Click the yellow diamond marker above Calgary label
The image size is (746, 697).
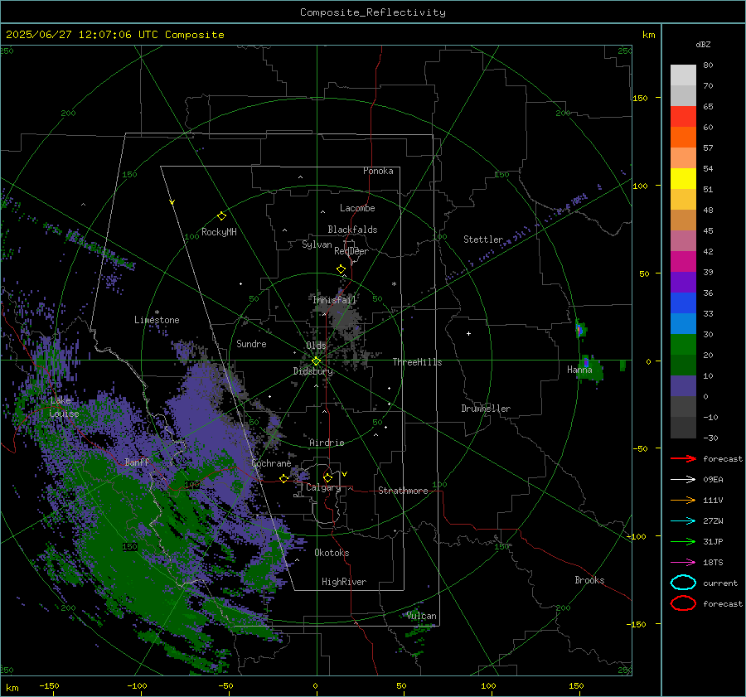point(327,477)
